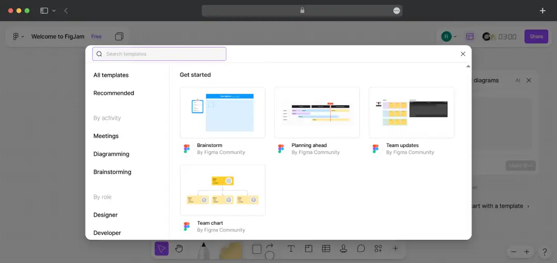Click the Share button
This screenshot has width=557, height=263.
pos(536,36)
